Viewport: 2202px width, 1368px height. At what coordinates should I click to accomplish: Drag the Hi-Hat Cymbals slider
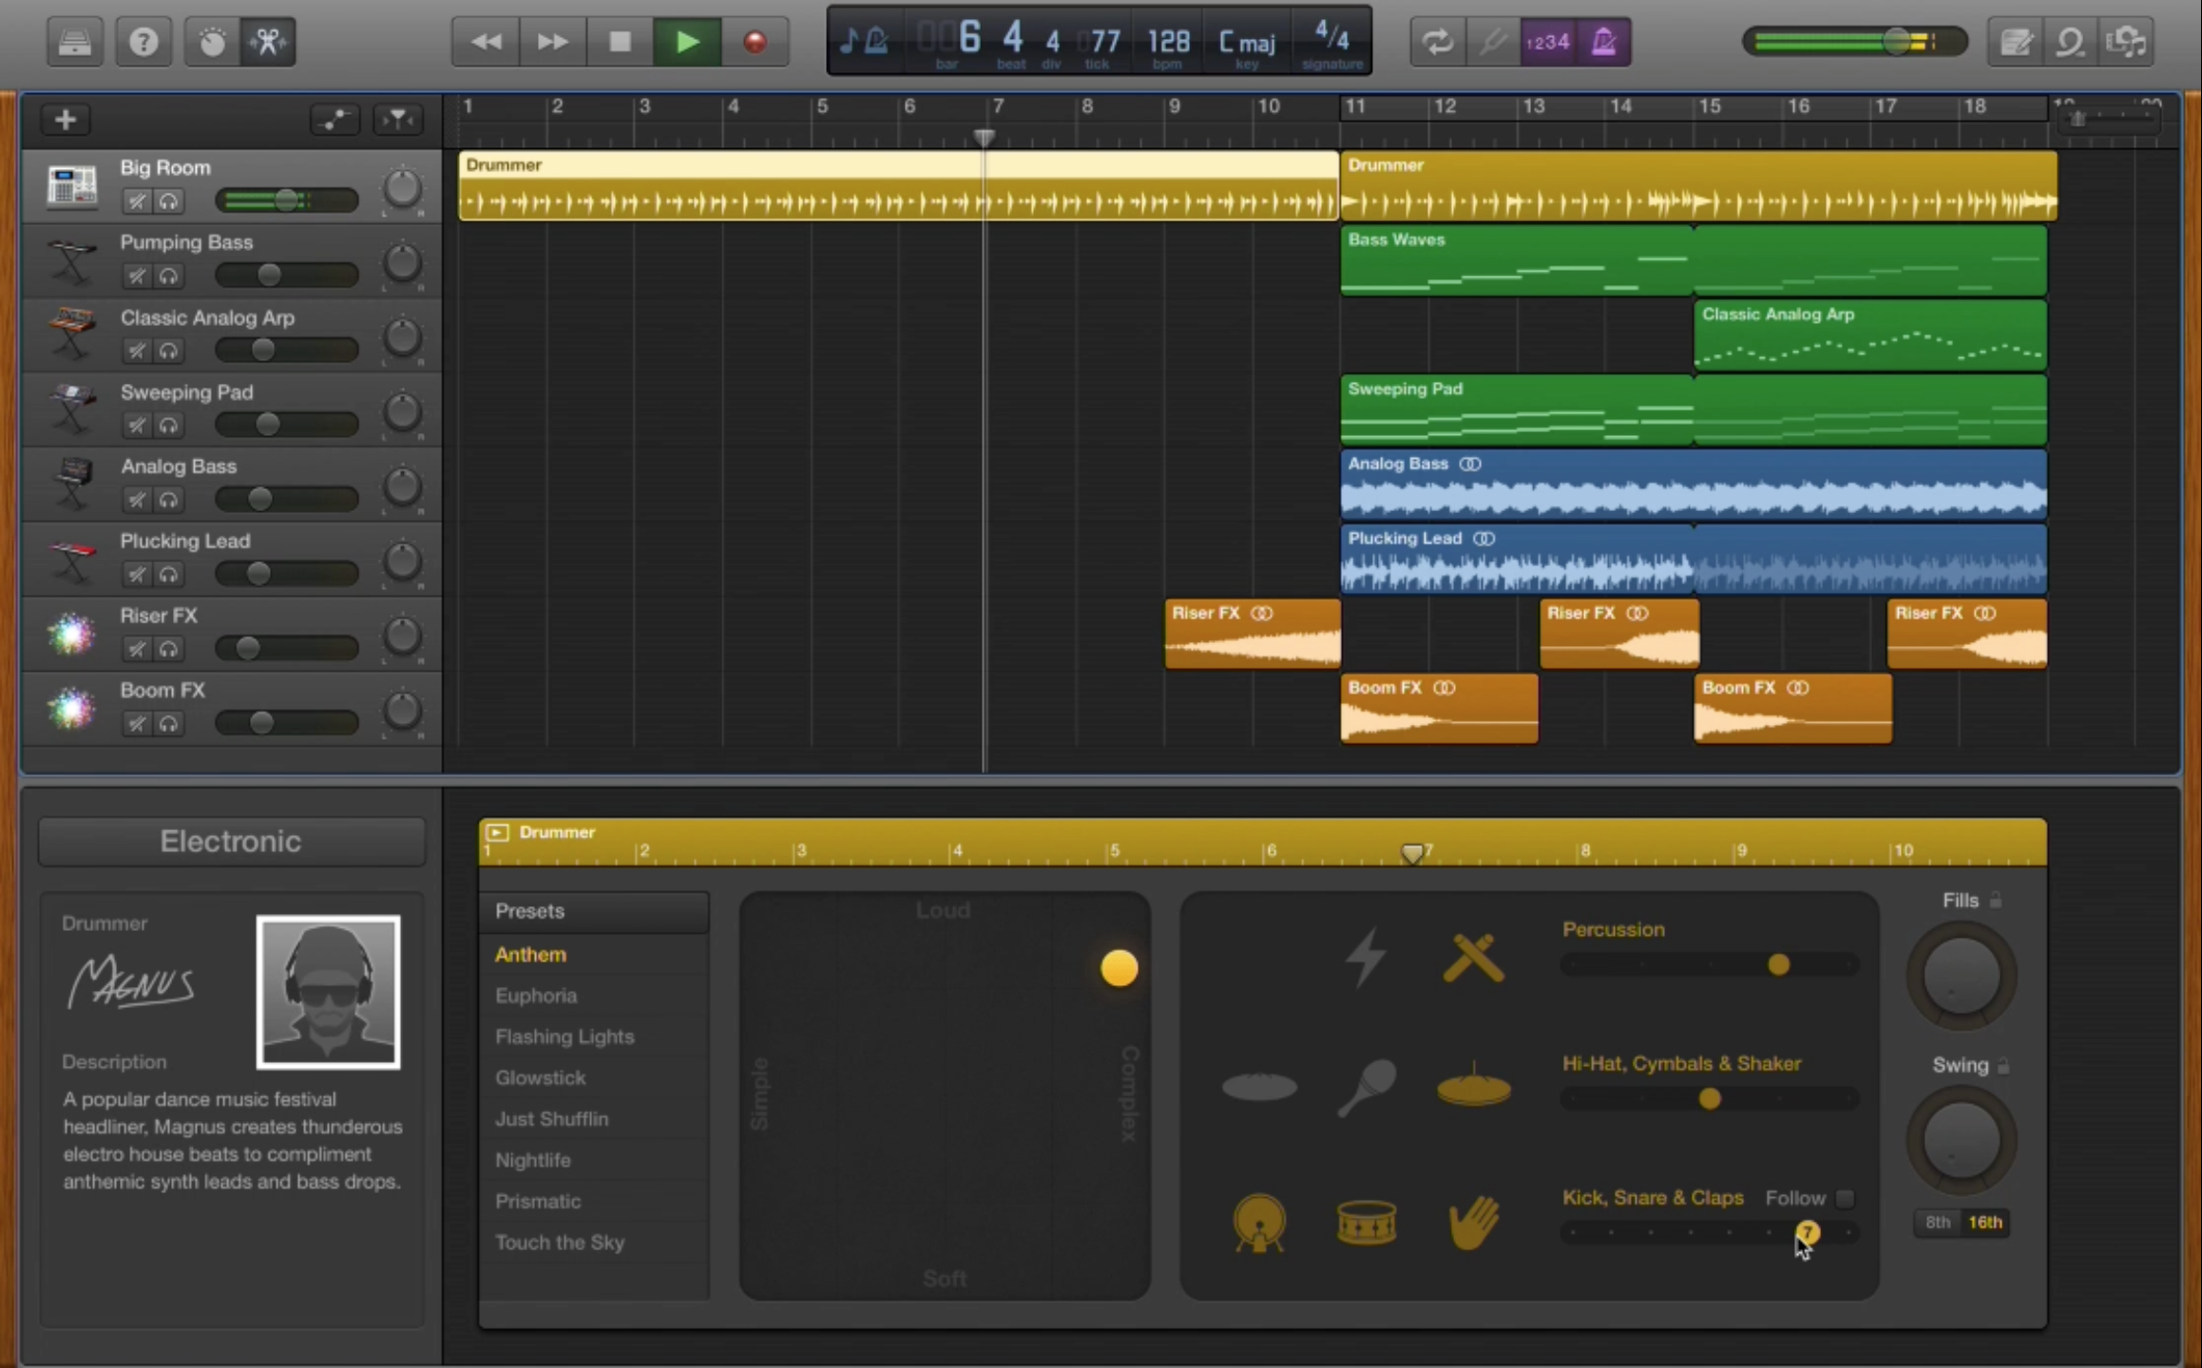[x=1711, y=1098]
